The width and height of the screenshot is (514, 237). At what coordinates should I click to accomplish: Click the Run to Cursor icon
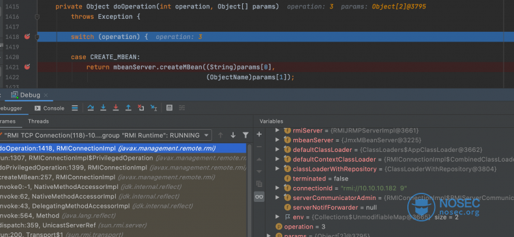[154, 108]
